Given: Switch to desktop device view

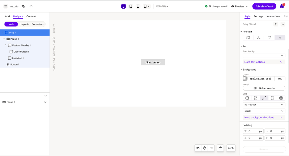Looking at the screenshot, I should pos(124,6).
